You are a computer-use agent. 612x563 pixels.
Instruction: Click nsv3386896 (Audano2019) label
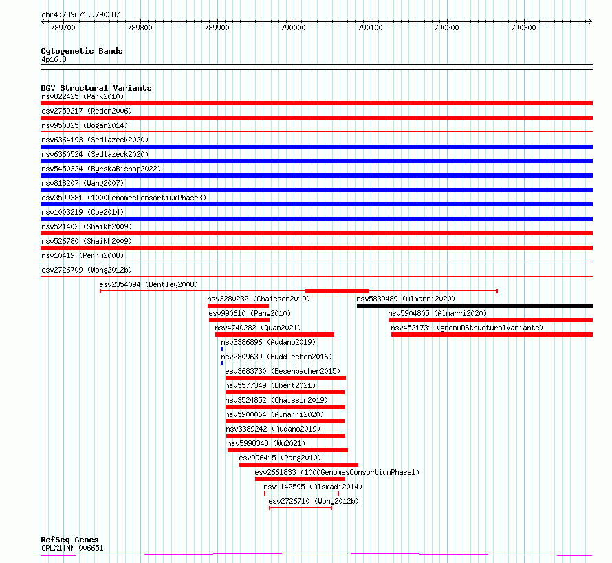click(269, 342)
